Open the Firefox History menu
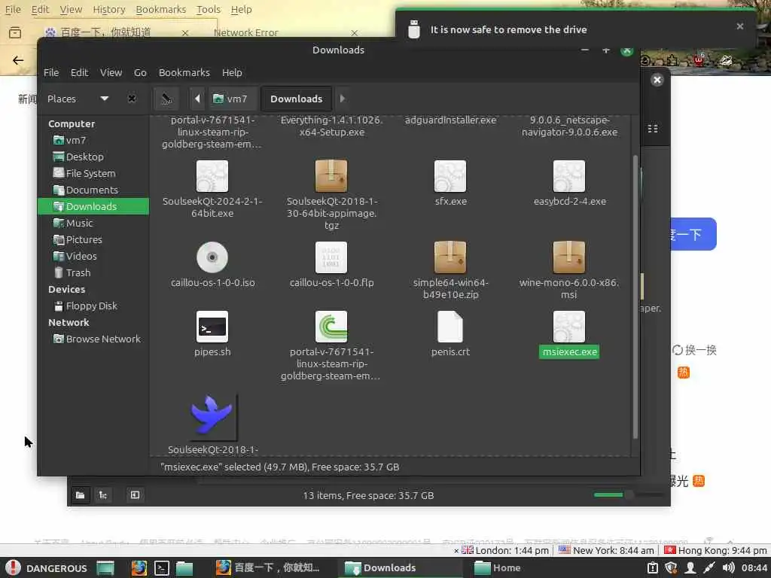Viewport: 771px width, 578px height. coord(108,9)
